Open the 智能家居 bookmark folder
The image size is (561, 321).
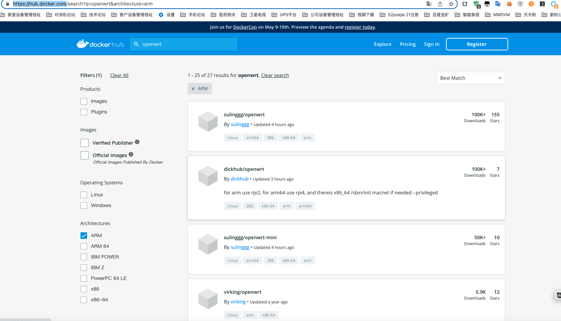pyautogui.click(x=467, y=15)
